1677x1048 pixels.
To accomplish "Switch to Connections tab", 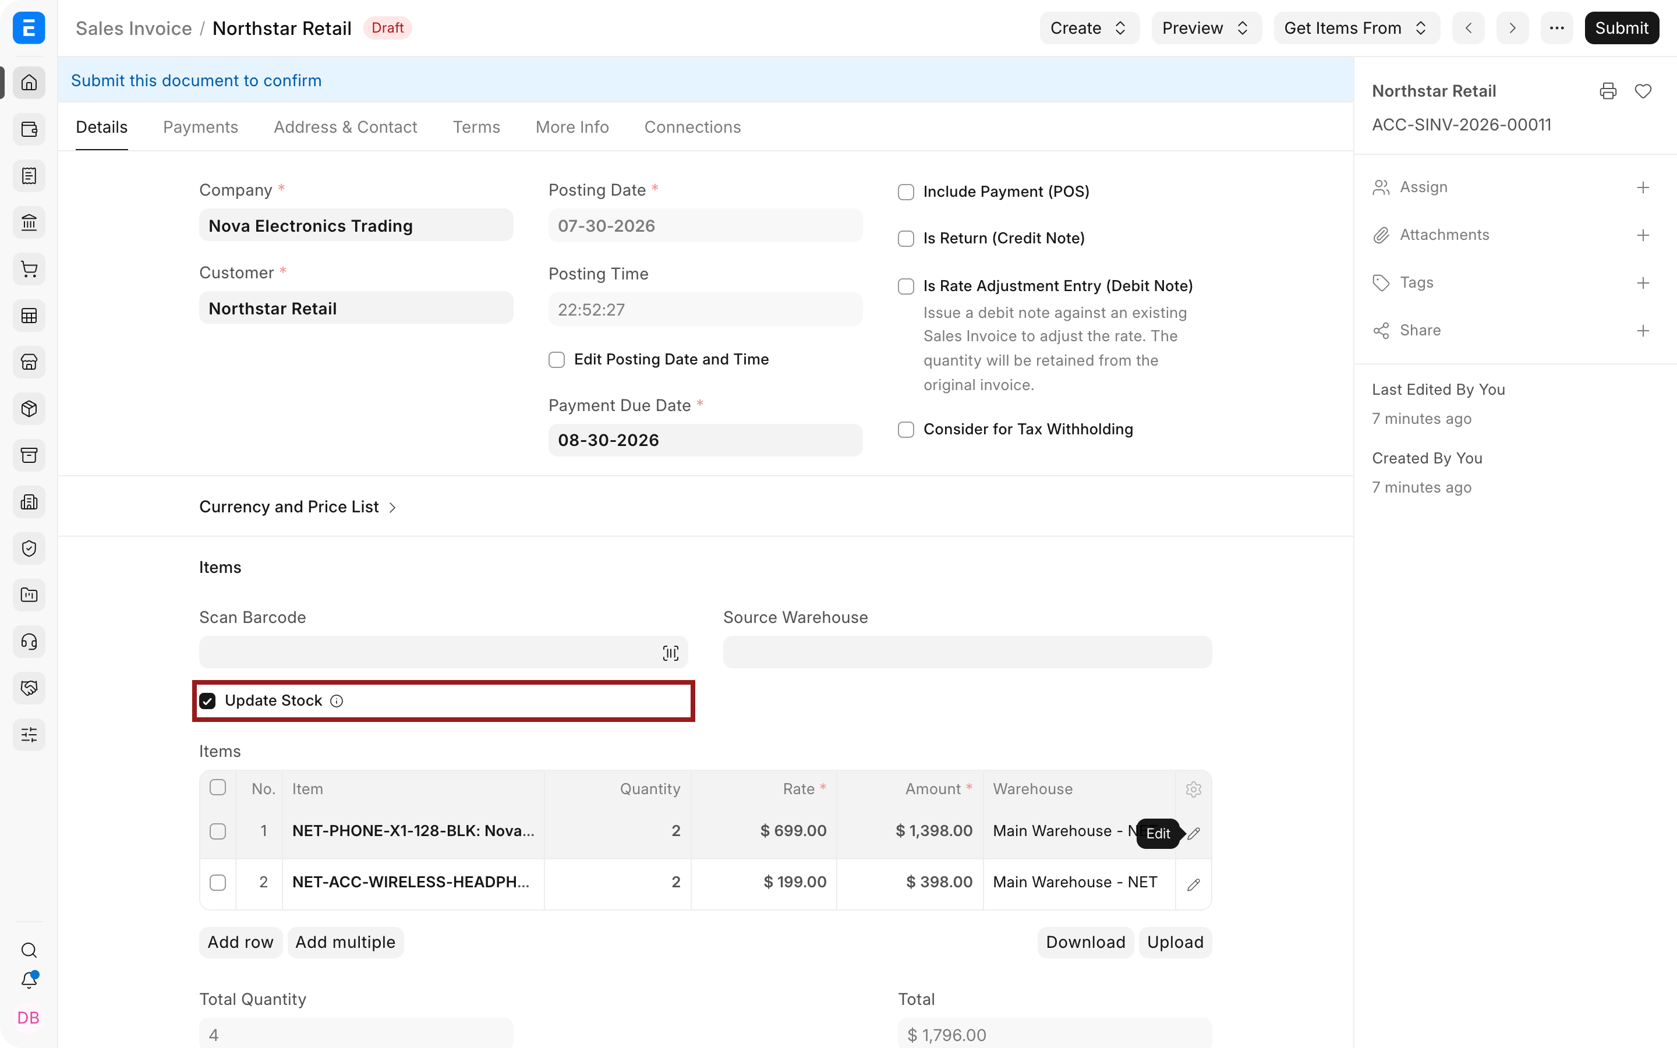I will tap(692, 127).
